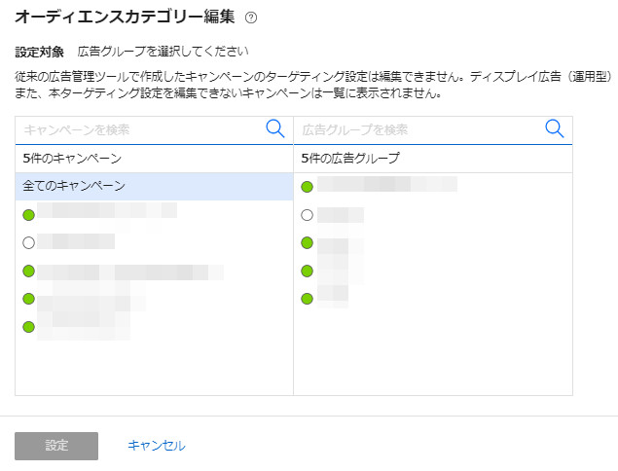Click the last ad group's green status icon

[308, 299]
